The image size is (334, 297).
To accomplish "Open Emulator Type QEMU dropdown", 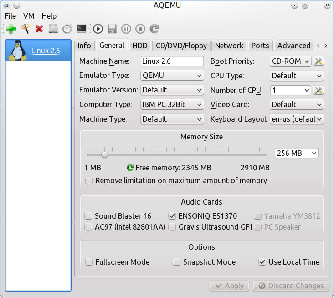I will point(172,76).
